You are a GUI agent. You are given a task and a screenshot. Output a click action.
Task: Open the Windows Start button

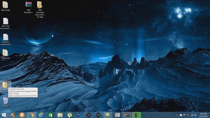pos(4,115)
